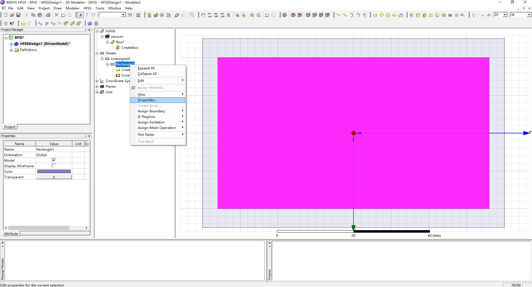Choose the Draw Cylinder tool
The image size is (532, 287).
point(418,15)
